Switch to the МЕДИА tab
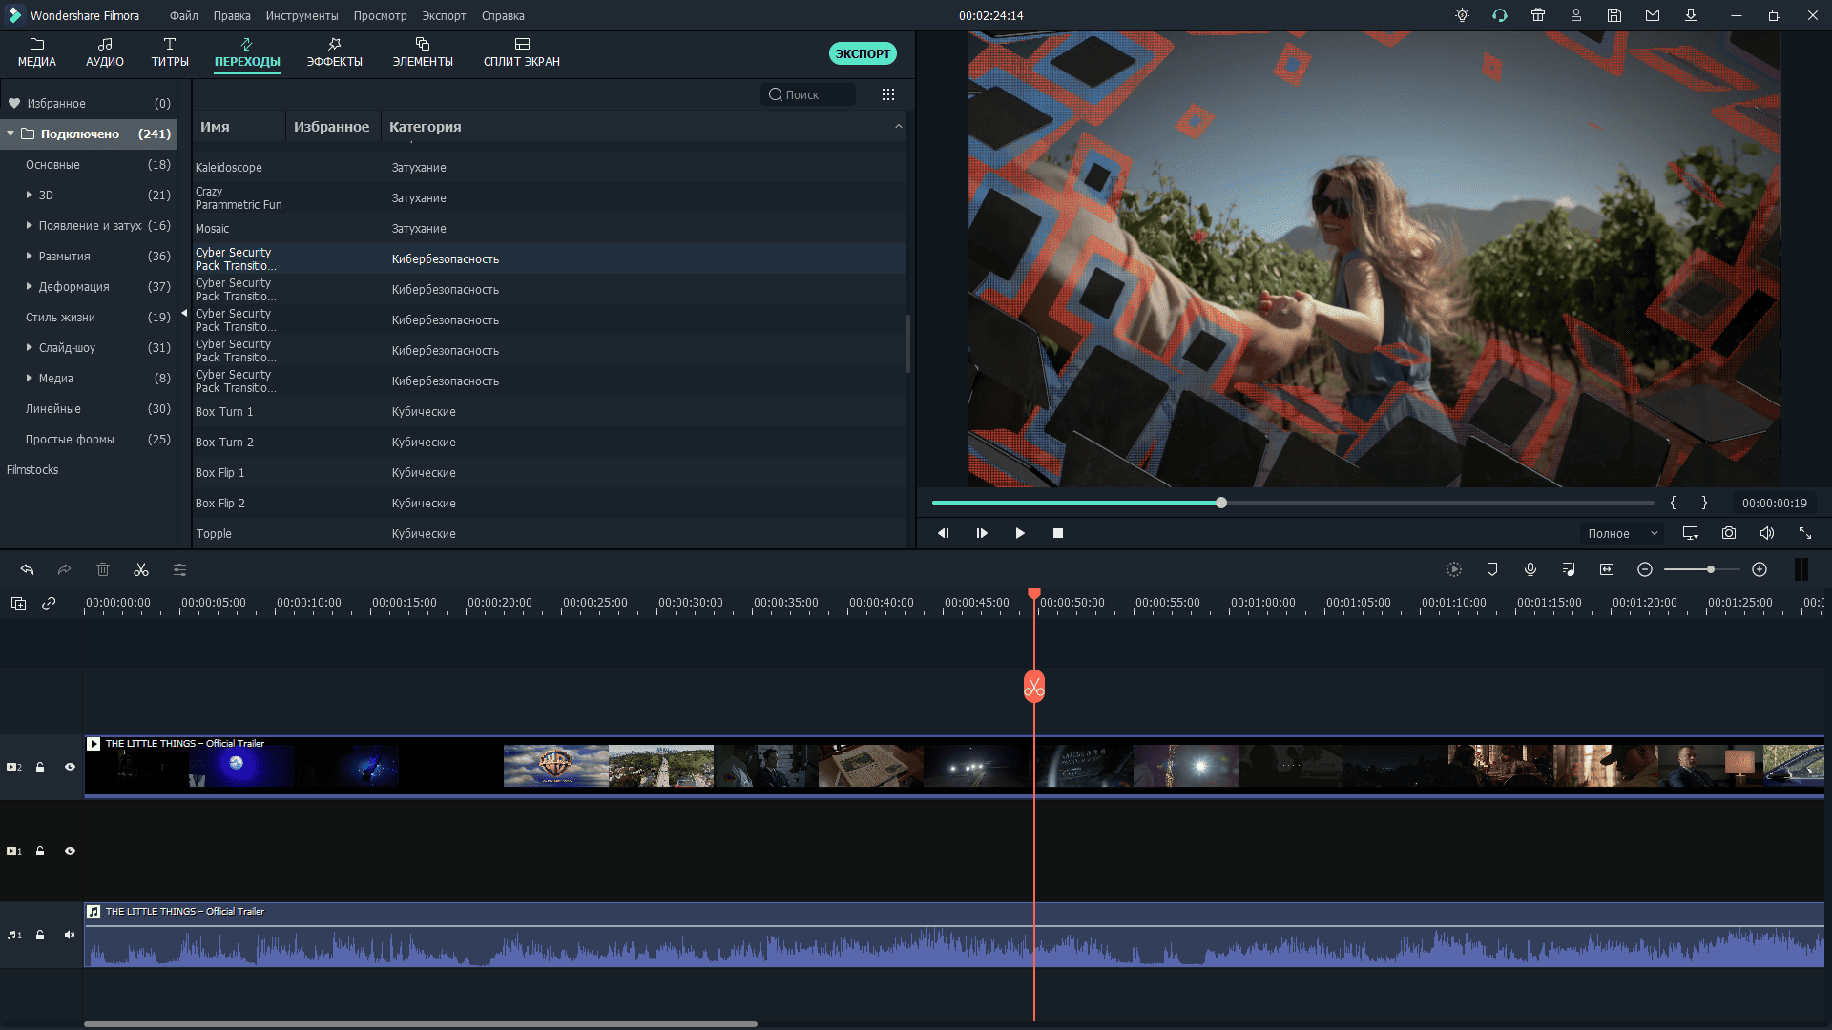1832x1030 pixels. (x=37, y=53)
